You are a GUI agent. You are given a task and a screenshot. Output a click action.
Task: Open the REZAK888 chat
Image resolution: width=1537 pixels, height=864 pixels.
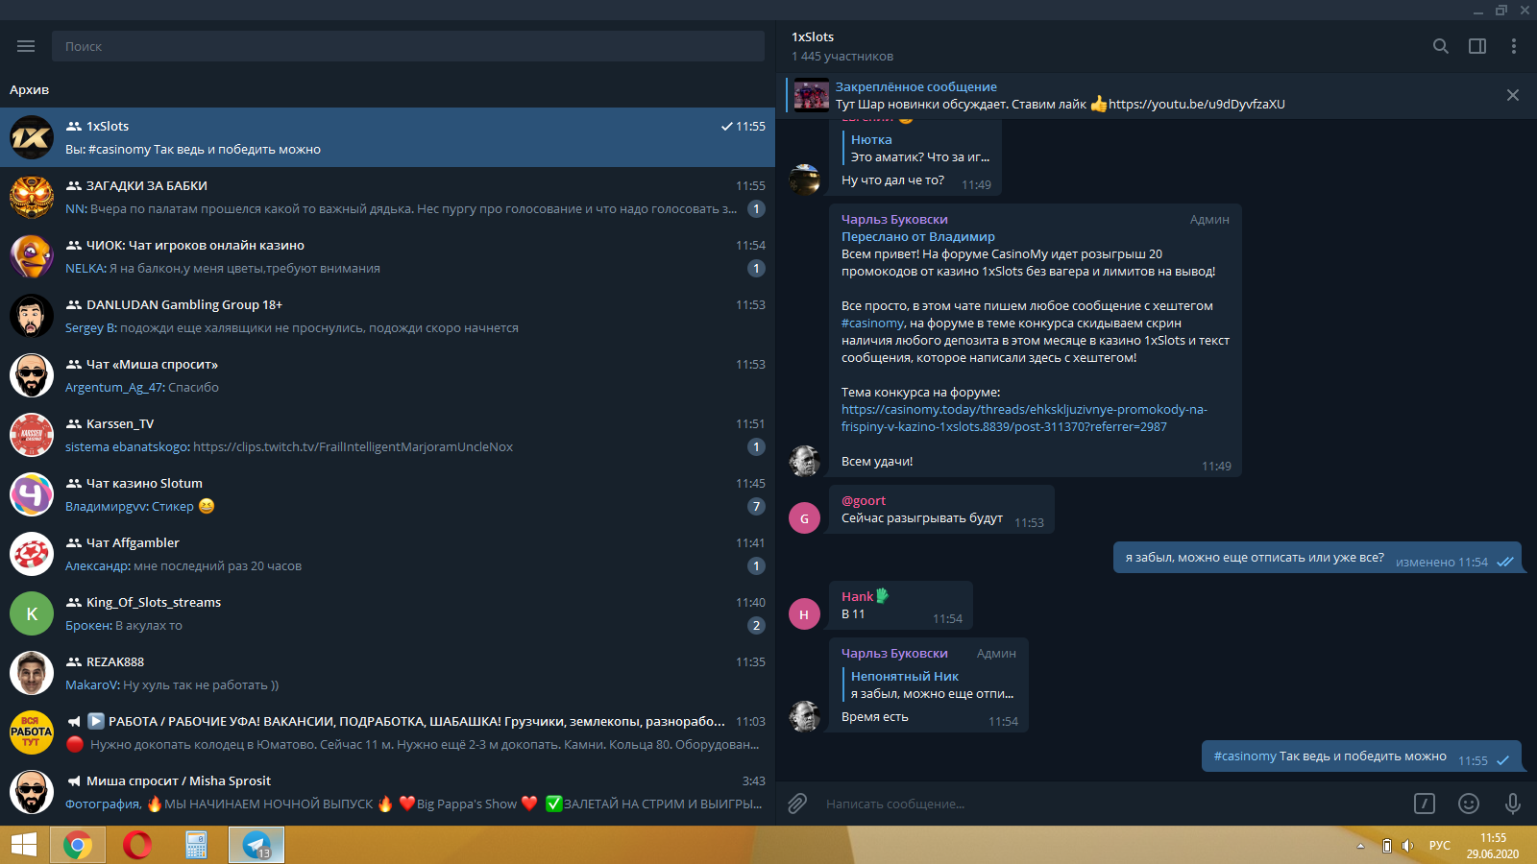pyautogui.click(x=387, y=673)
